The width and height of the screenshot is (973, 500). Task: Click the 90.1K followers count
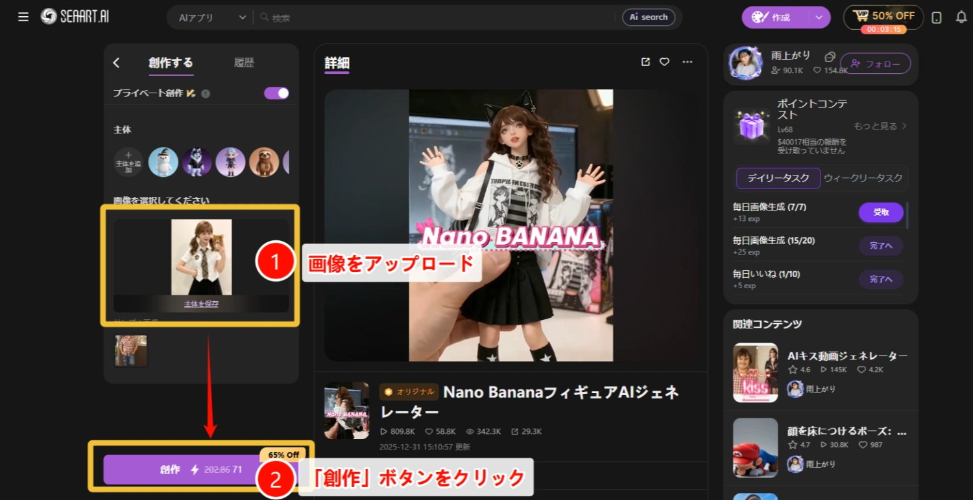click(787, 70)
